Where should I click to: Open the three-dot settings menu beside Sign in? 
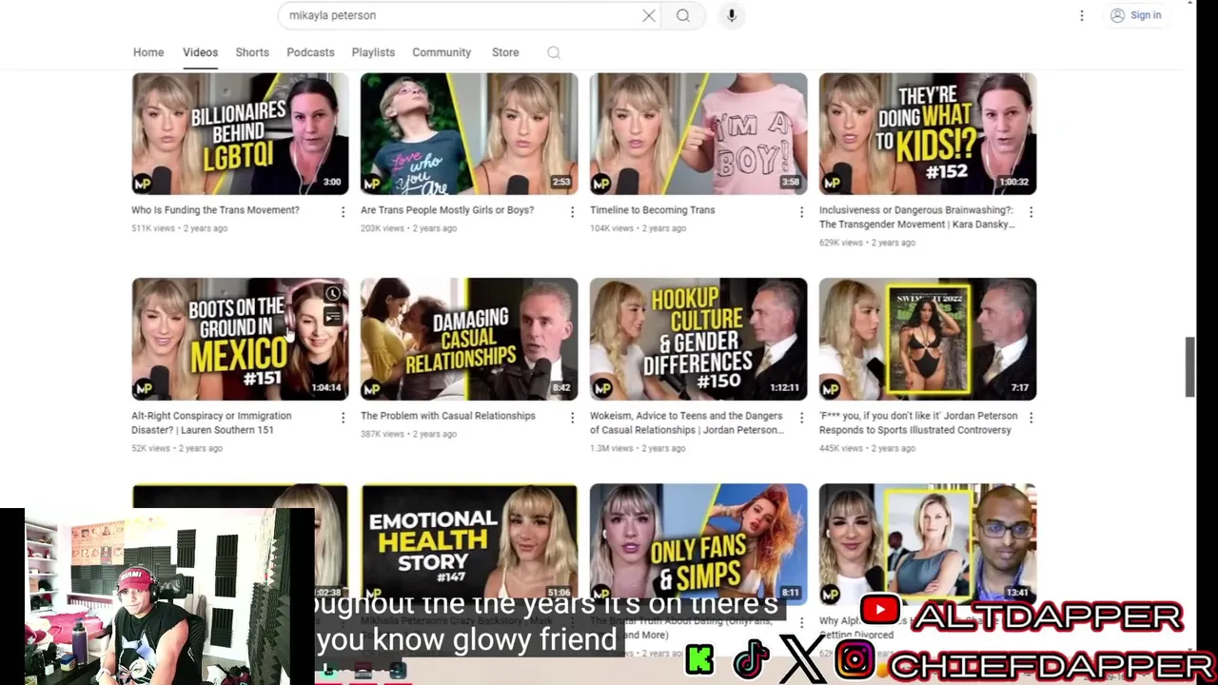click(1082, 15)
